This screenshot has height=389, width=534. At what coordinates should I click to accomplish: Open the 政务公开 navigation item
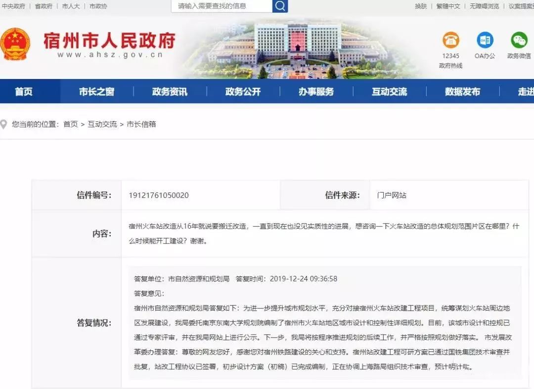243,92
